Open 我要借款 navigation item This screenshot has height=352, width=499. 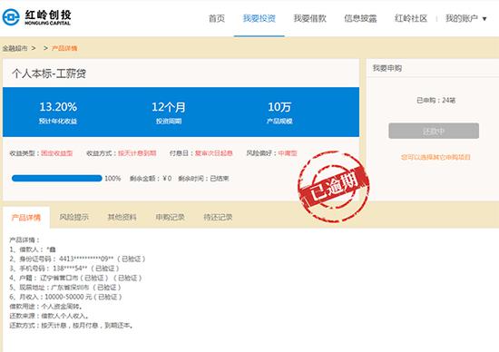[309, 18]
